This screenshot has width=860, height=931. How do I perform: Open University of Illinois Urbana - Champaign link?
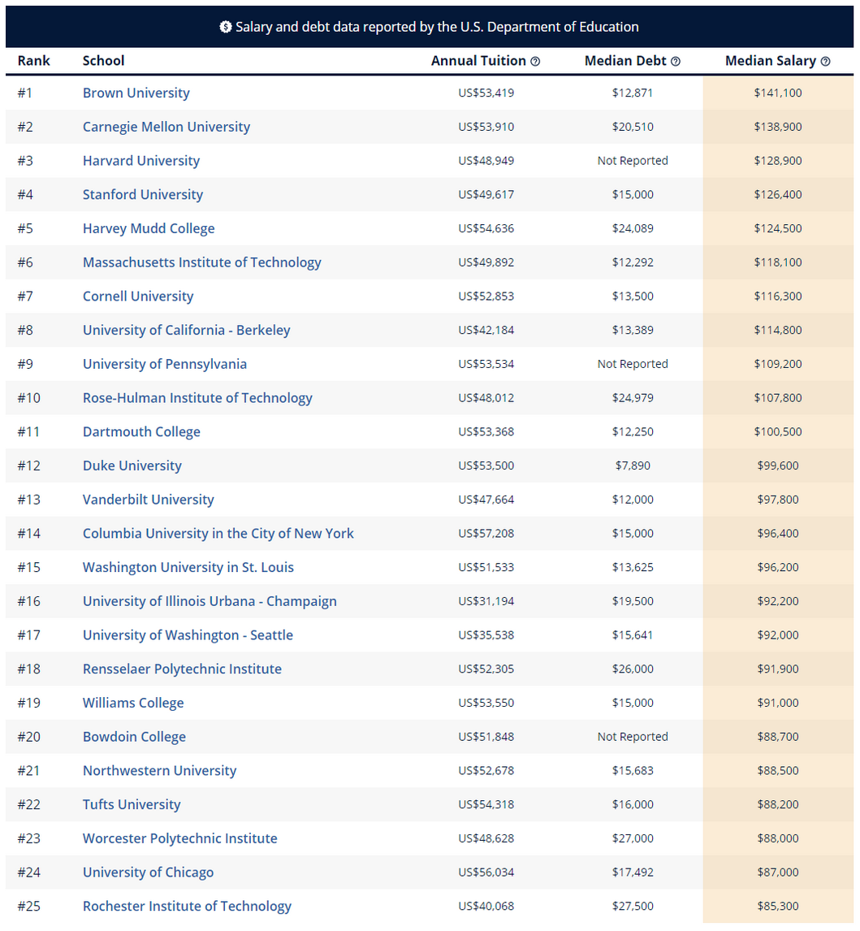click(x=210, y=601)
